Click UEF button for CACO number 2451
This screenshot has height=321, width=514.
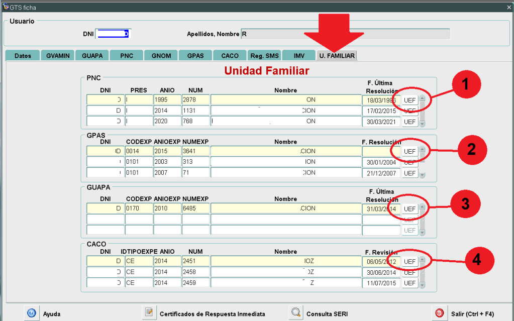(x=409, y=262)
